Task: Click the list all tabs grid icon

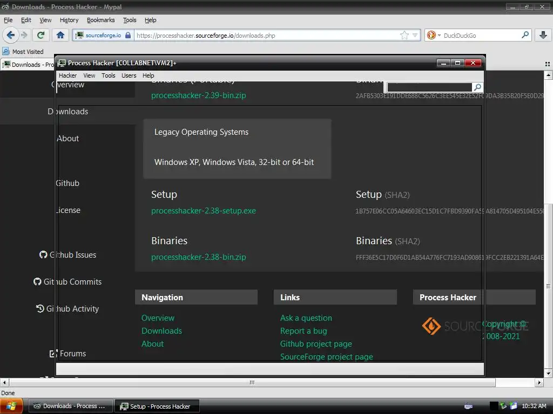Action: (x=548, y=64)
